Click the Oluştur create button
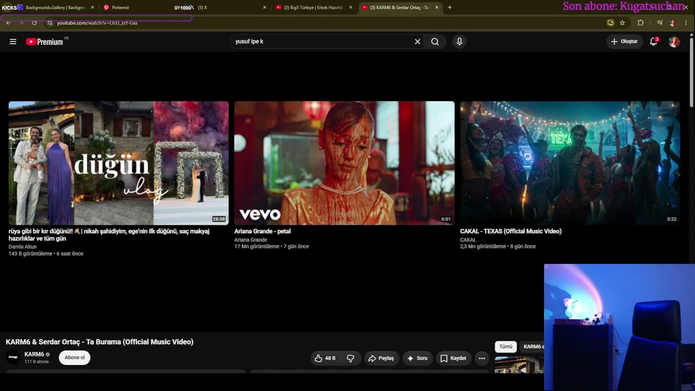This screenshot has height=391, width=695. point(624,41)
